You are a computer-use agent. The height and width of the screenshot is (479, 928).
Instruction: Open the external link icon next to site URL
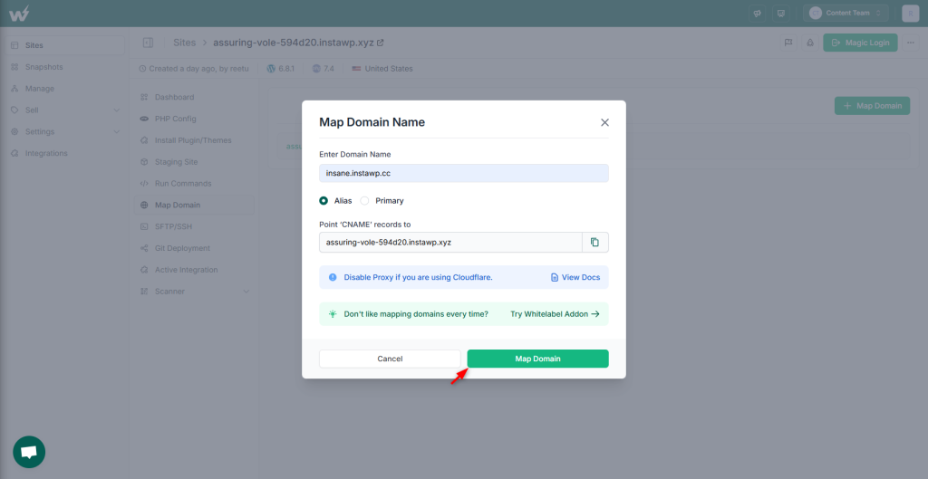pos(381,43)
